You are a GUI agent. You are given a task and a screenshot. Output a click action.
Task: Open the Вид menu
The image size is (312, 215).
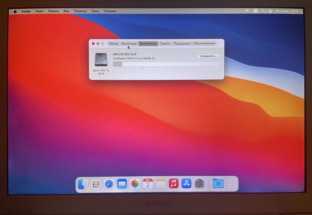[x=66, y=11]
